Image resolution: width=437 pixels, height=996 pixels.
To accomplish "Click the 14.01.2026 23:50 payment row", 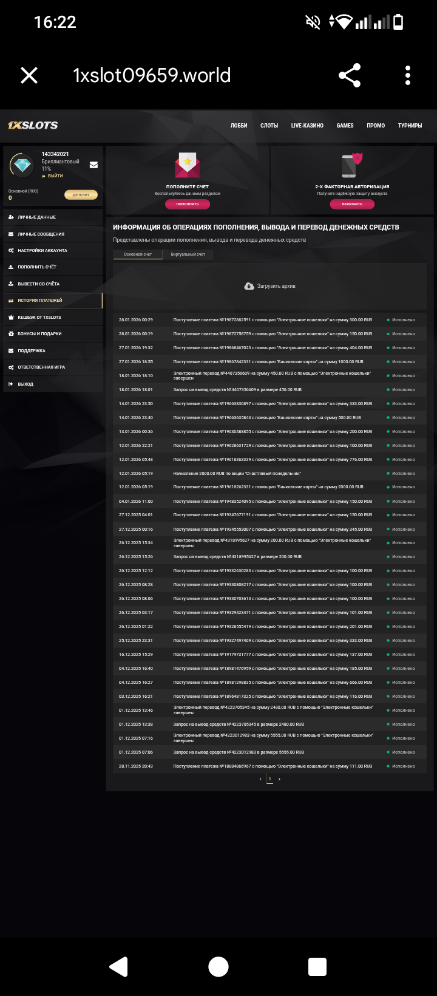I will 269,403.
